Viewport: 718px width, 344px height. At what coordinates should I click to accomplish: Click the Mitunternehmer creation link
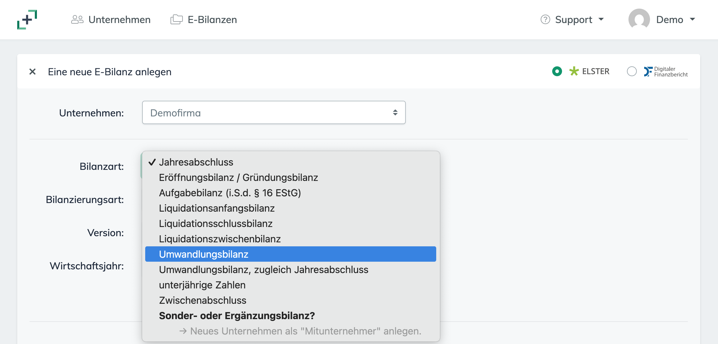pos(300,331)
